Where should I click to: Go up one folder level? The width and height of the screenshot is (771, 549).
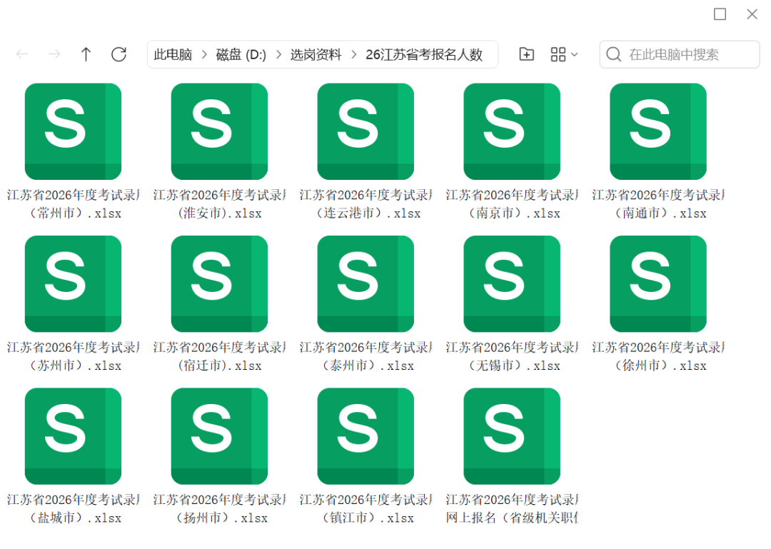pyautogui.click(x=86, y=54)
